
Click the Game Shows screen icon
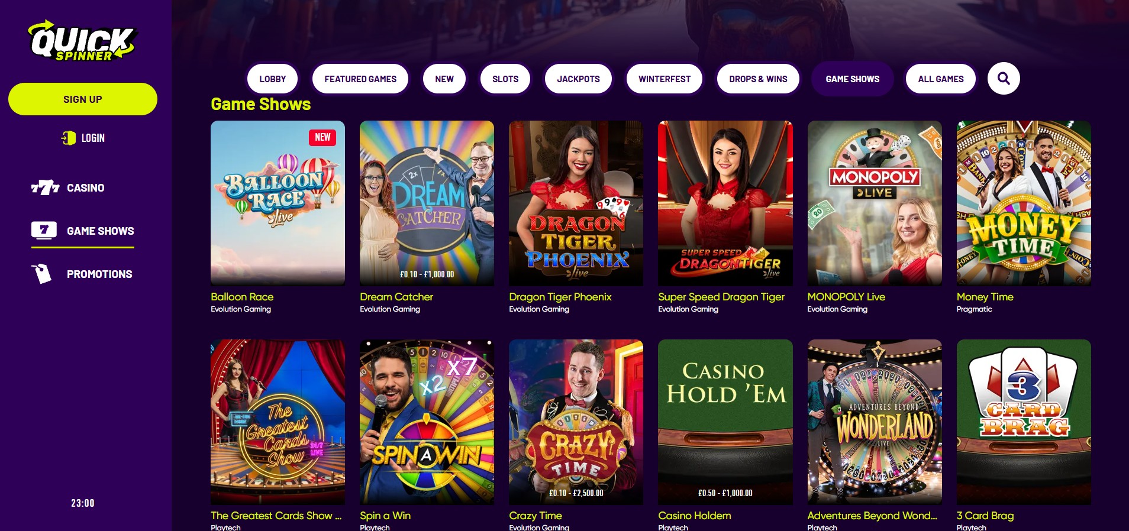[x=44, y=231]
